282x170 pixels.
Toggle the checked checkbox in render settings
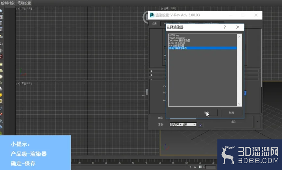[x=165, y=55]
